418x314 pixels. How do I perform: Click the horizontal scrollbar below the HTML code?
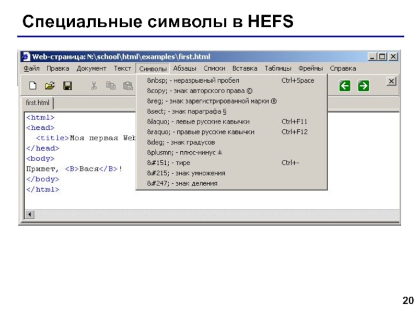point(157,214)
